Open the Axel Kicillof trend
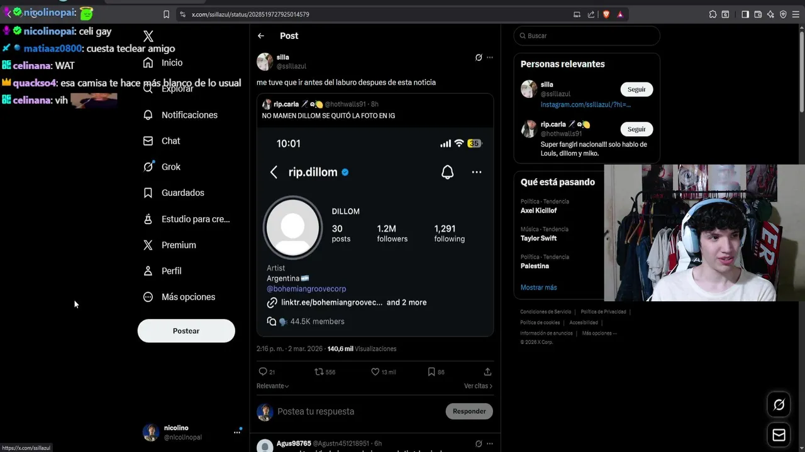This screenshot has width=805, height=452. tap(538, 211)
